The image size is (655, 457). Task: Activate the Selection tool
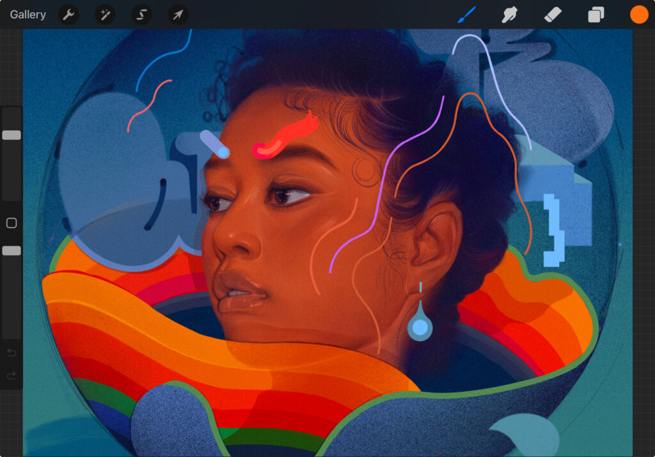[141, 15]
